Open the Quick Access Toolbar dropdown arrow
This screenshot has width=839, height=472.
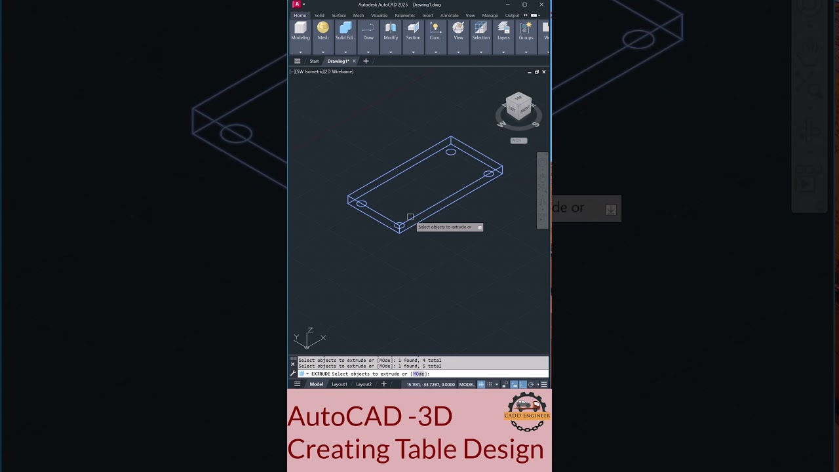(x=304, y=5)
